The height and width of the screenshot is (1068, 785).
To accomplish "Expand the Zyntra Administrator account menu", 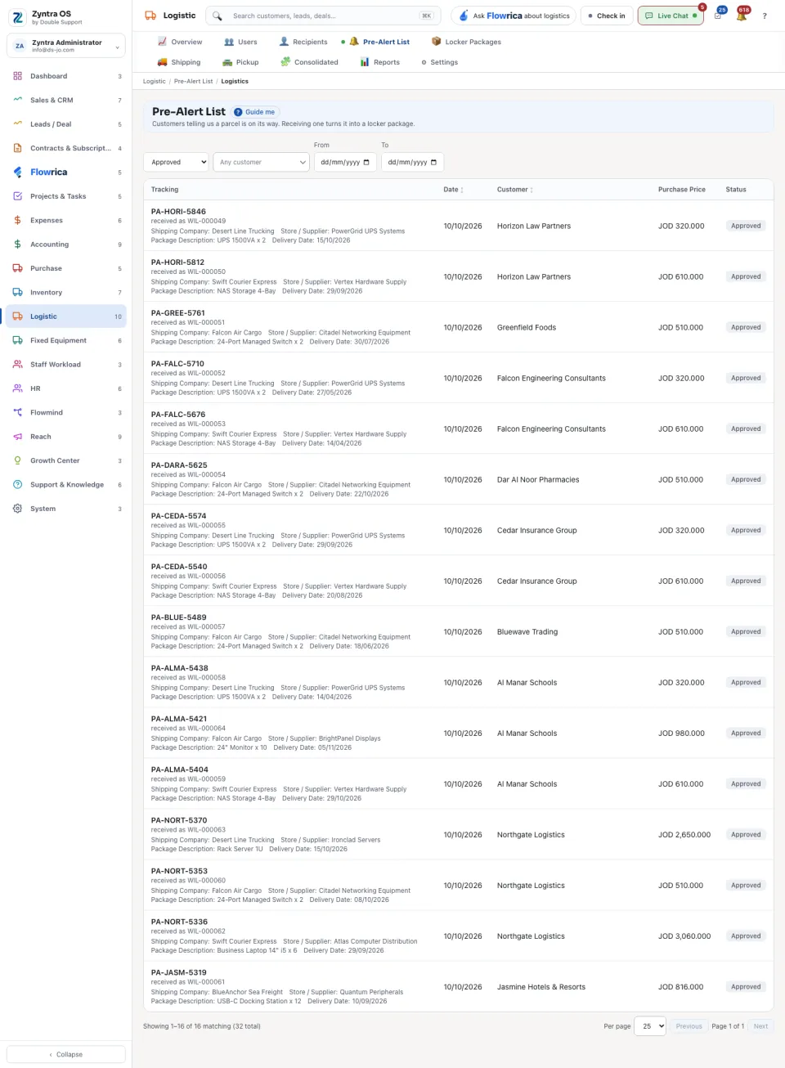I will pos(66,46).
